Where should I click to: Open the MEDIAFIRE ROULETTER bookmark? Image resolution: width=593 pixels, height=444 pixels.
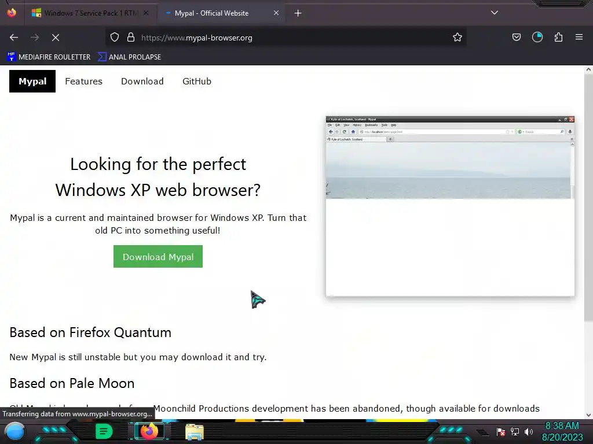click(49, 57)
